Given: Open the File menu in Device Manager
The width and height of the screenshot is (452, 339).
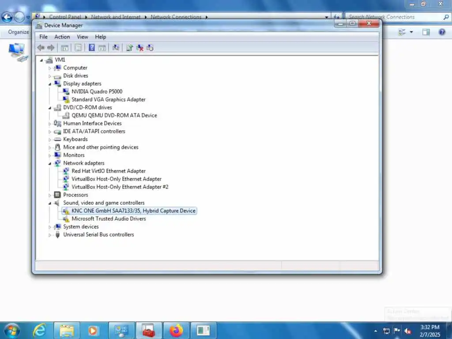Looking at the screenshot, I should coord(44,37).
